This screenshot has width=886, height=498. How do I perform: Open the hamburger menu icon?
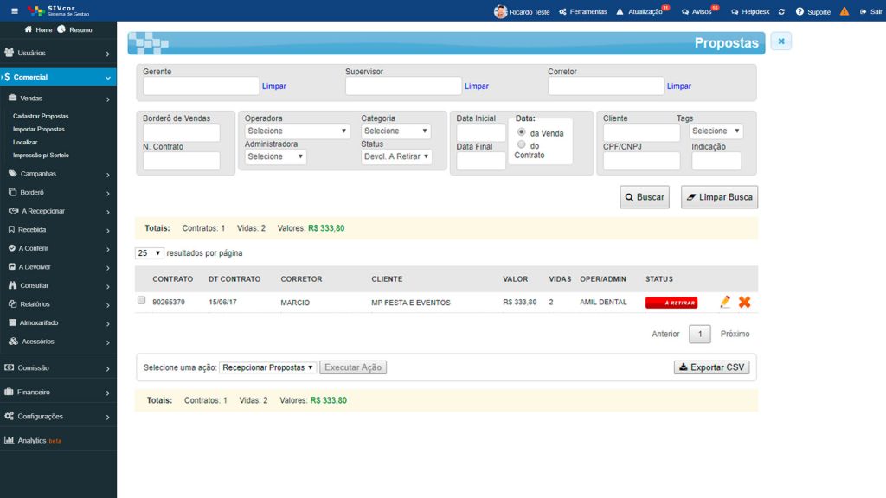tap(15, 10)
